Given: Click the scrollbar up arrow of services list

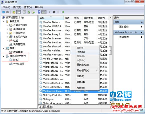Looking at the screenshot, I should pyautogui.click(x=110, y=17).
